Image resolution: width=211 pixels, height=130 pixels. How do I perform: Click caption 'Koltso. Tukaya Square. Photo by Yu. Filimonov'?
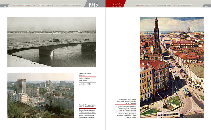87,116
